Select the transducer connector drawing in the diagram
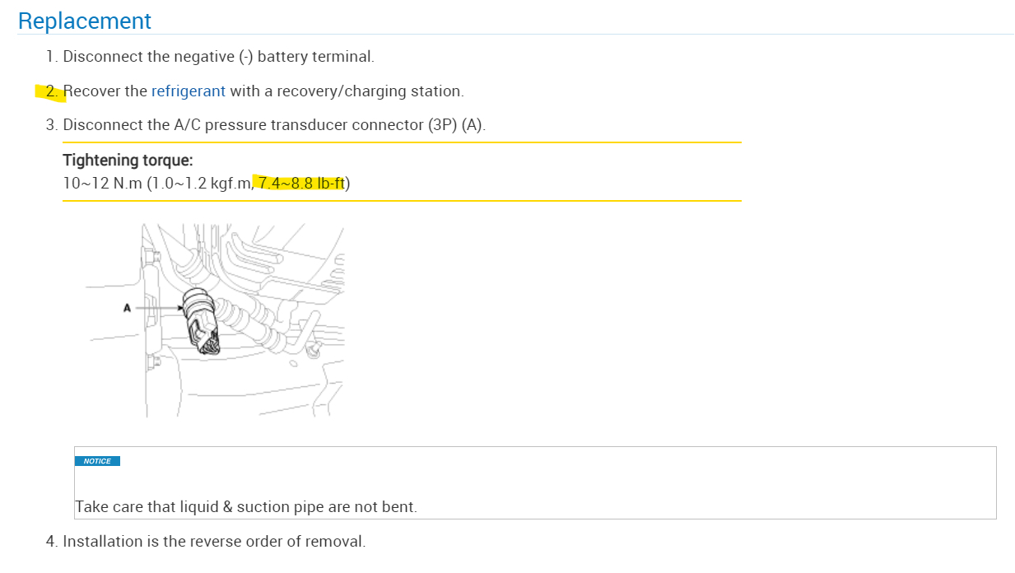The height and width of the screenshot is (573, 1015). point(201,321)
